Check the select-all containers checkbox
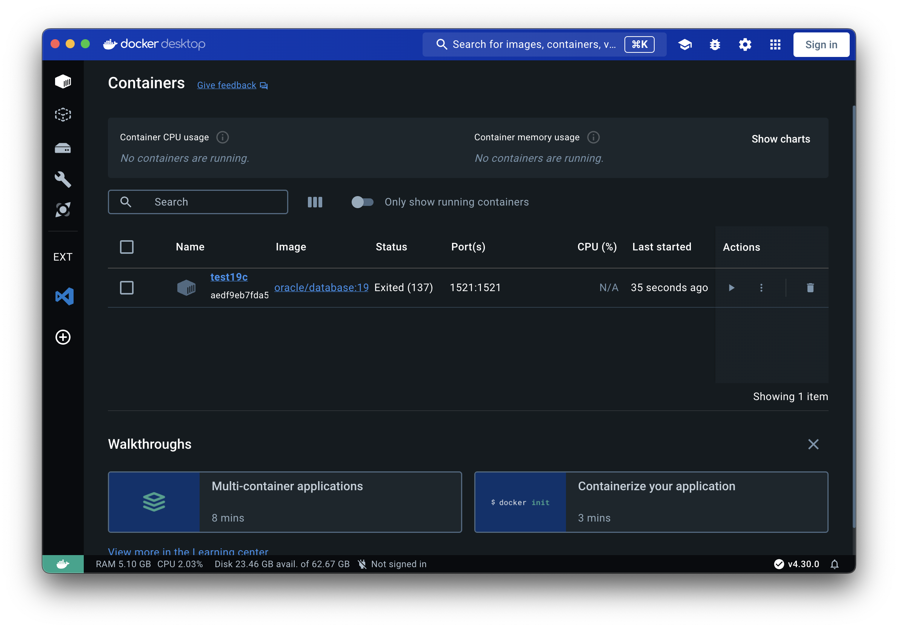 coord(126,247)
